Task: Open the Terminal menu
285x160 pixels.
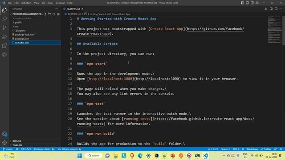Action: point(60,3)
